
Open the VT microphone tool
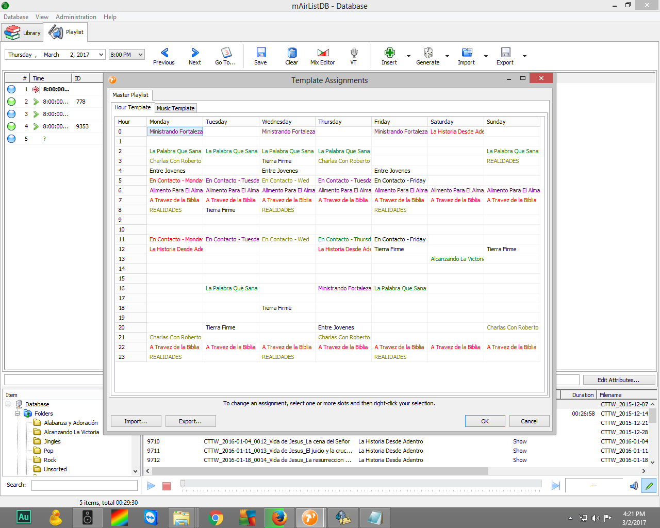click(x=354, y=56)
